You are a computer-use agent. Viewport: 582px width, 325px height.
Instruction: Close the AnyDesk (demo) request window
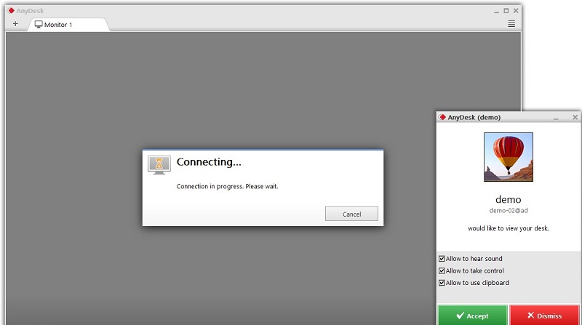575,117
